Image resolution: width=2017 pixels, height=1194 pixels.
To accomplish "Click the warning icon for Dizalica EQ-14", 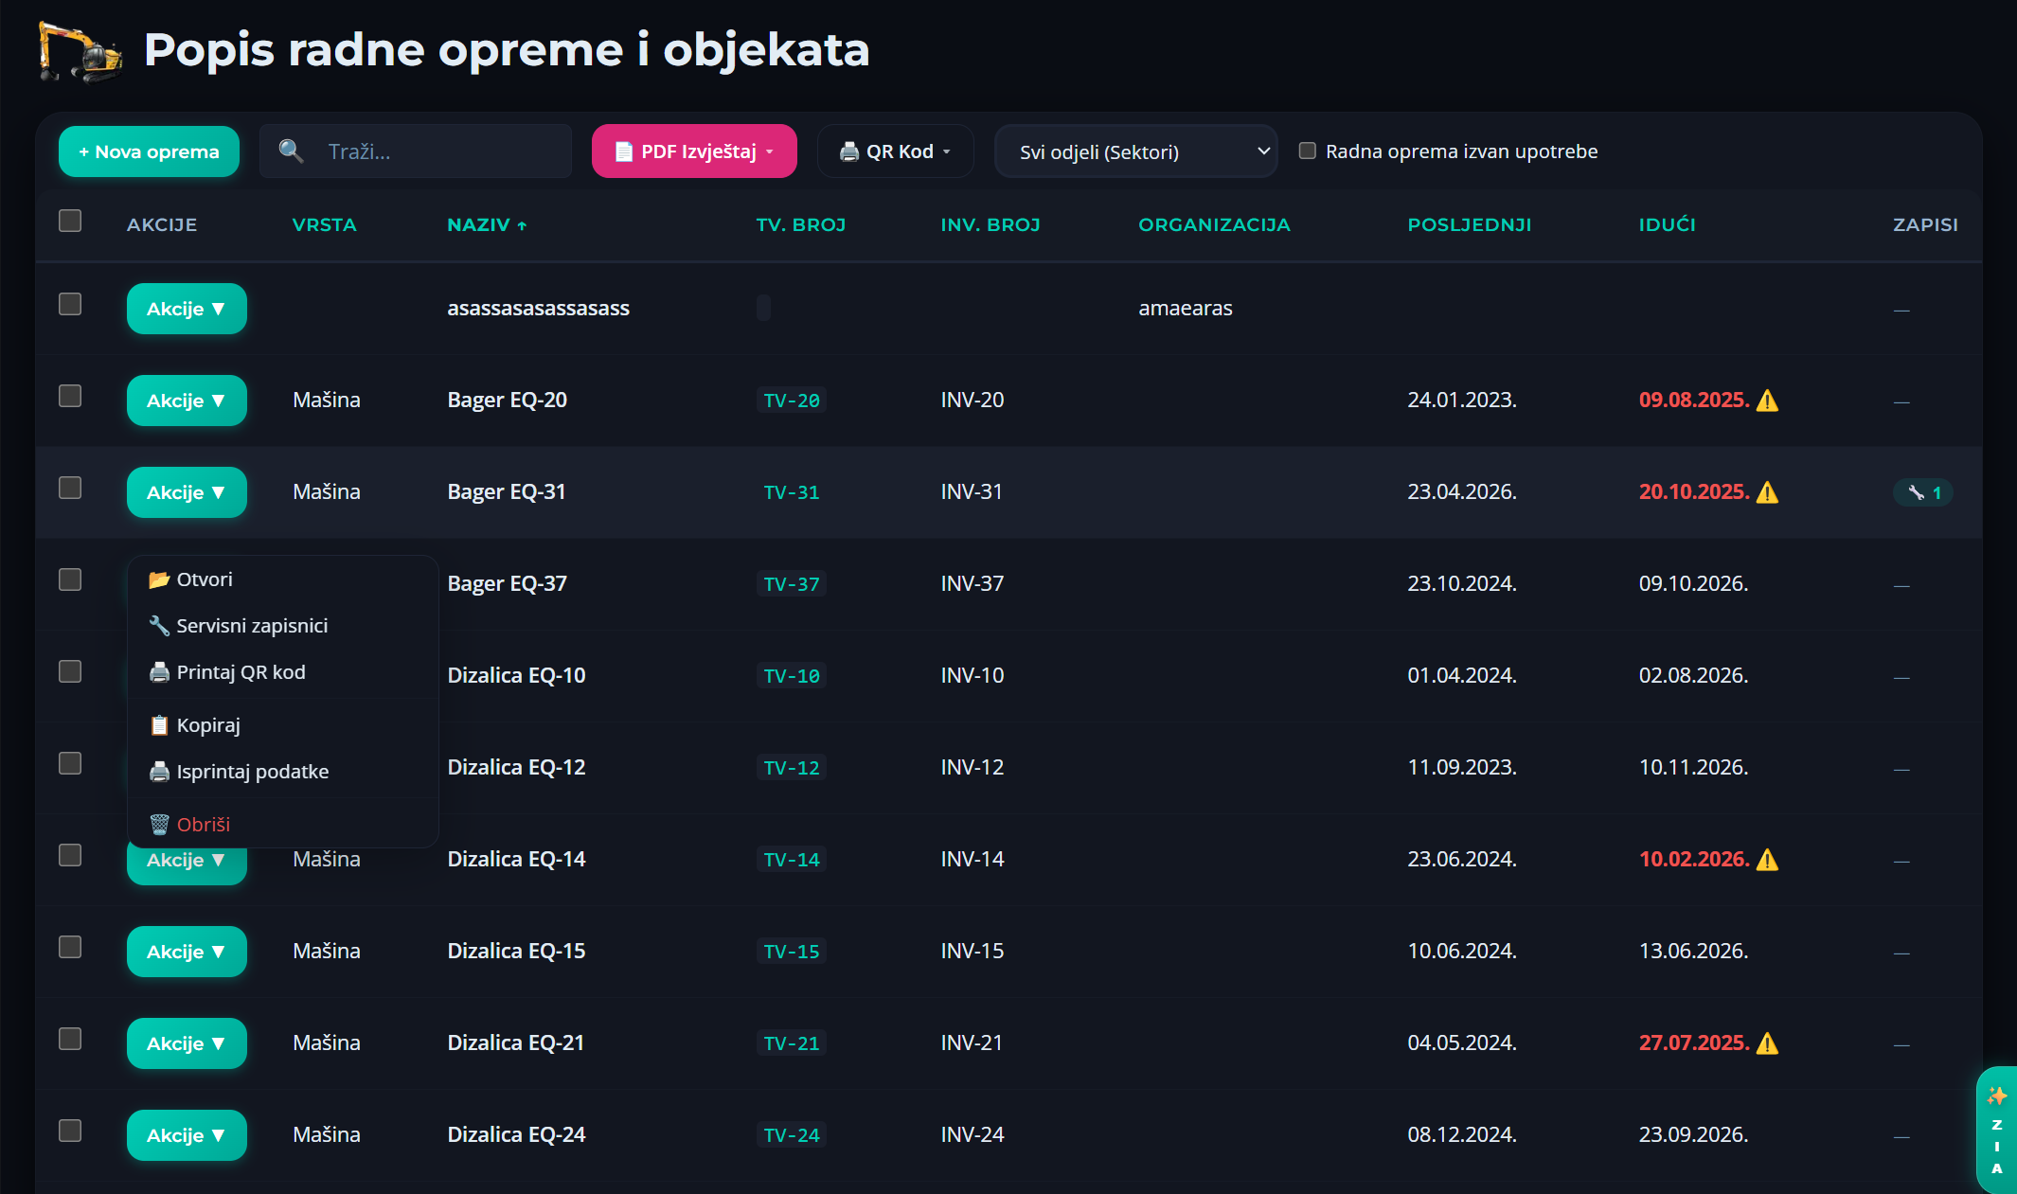I will 1767,860.
